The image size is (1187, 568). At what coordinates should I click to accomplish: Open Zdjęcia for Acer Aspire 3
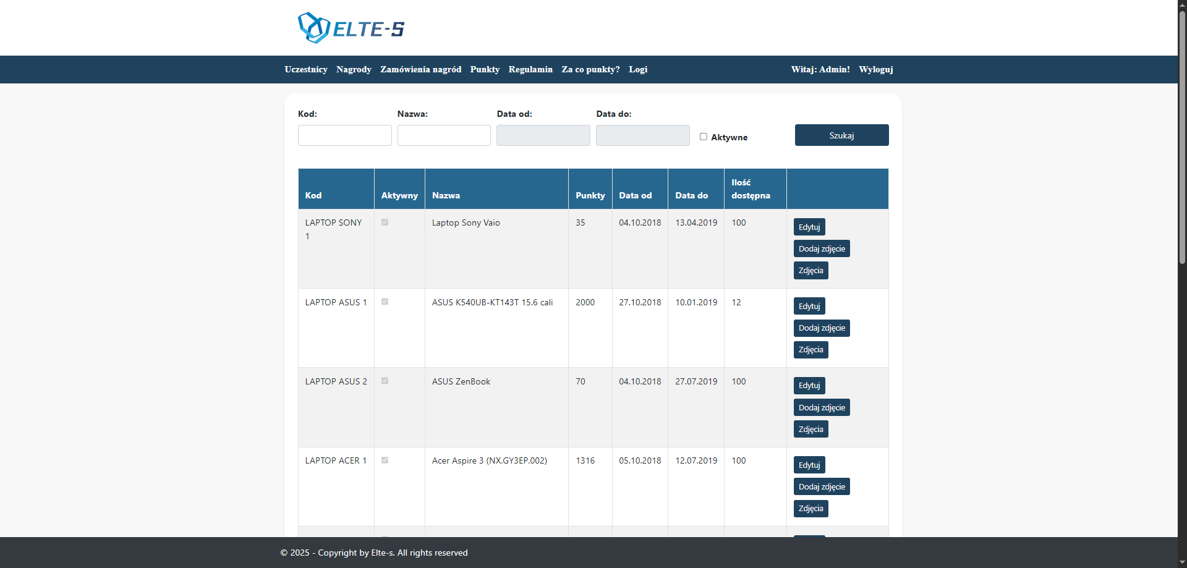[810, 509]
